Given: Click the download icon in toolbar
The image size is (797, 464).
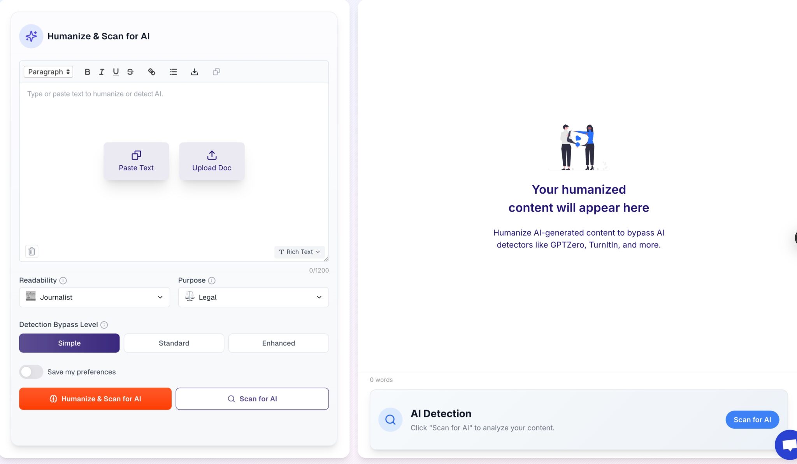Looking at the screenshot, I should tap(195, 72).
